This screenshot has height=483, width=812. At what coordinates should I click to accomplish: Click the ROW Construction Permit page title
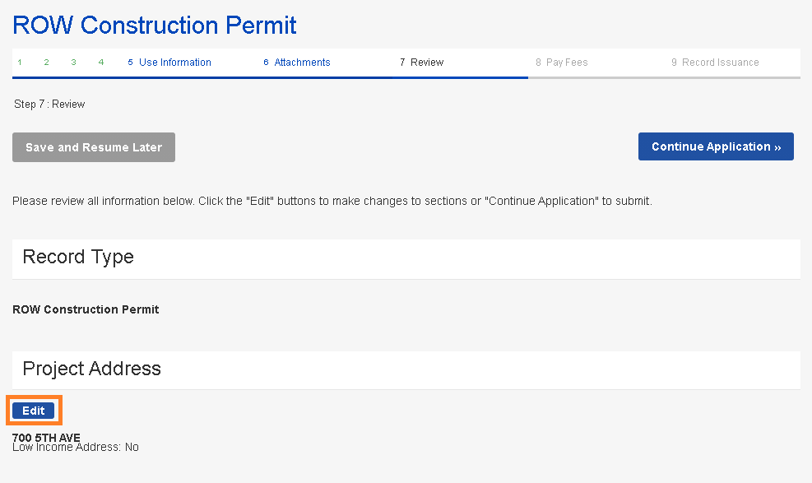point(155,25)
